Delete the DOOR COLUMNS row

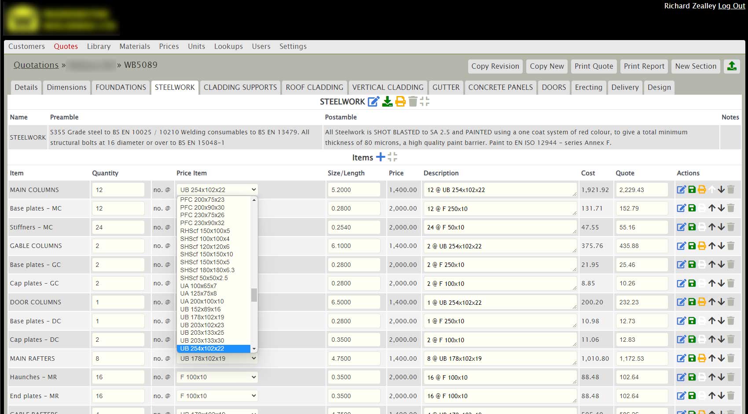pyautogui.click(x=731, y=302)
